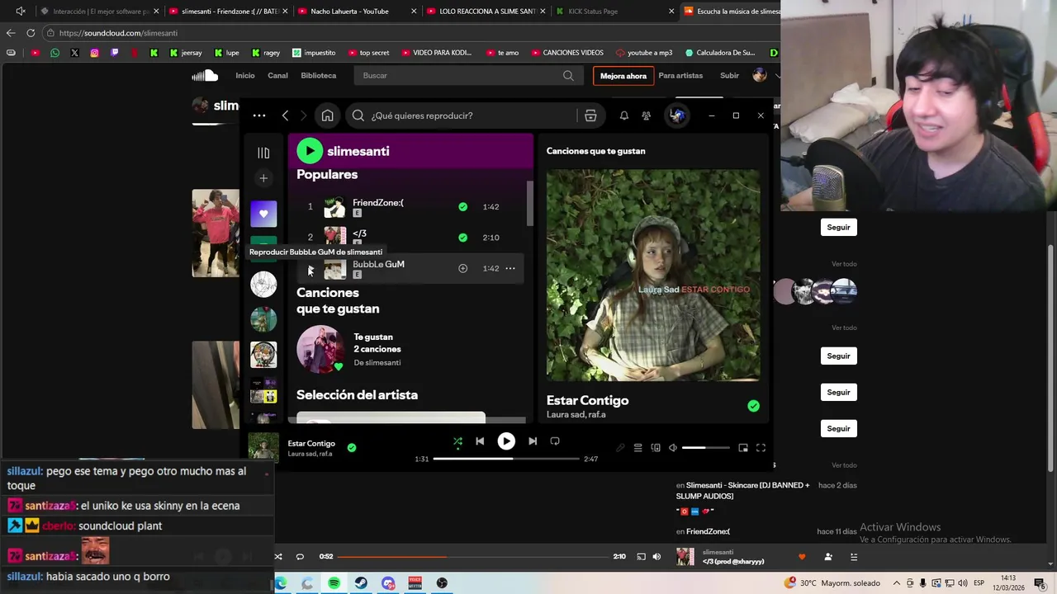Expand Spotify library sidebar icon
This screenshot has height=594, width=1057.
pos(263,153)
